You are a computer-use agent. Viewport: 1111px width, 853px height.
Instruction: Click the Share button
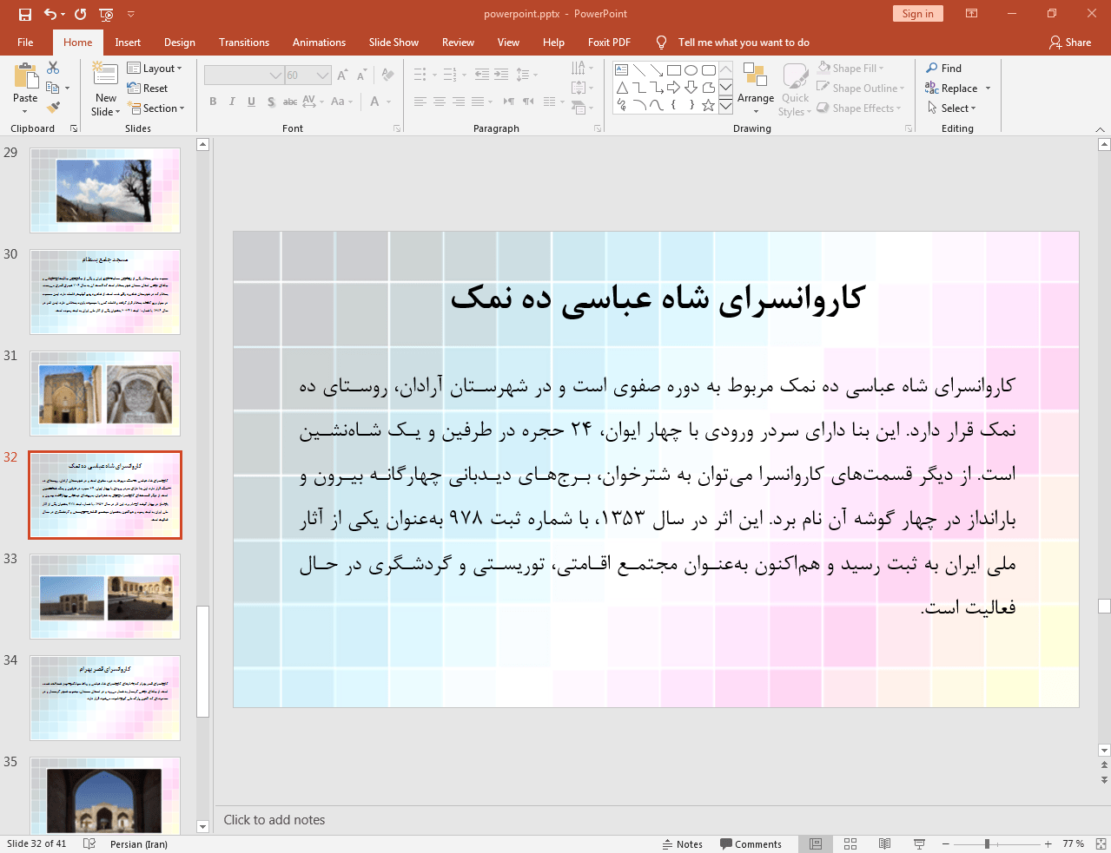1069,43
